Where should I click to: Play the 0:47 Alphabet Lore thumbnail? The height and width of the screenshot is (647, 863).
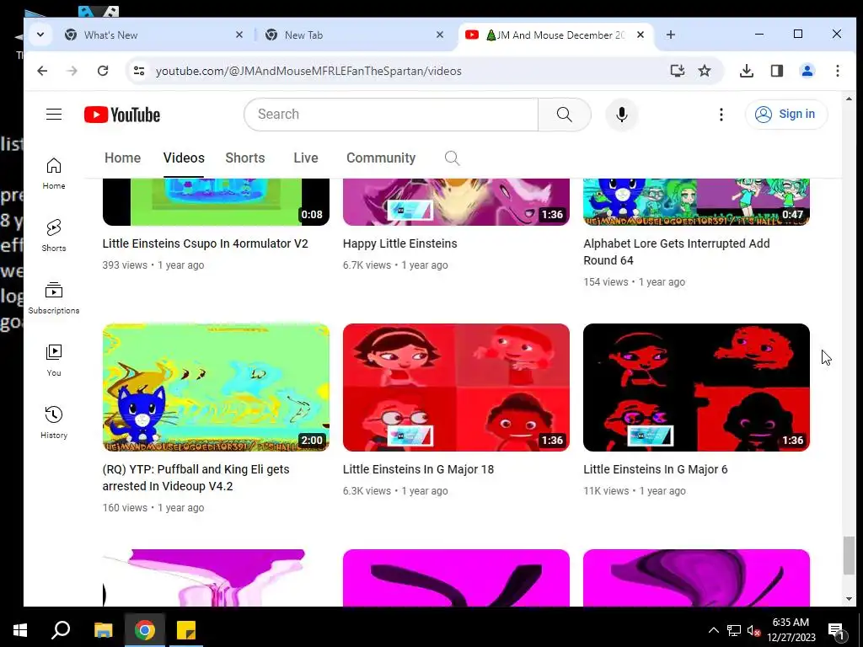(x=696, y=202)
